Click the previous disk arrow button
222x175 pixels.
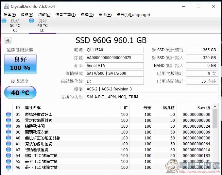(8, 40)
